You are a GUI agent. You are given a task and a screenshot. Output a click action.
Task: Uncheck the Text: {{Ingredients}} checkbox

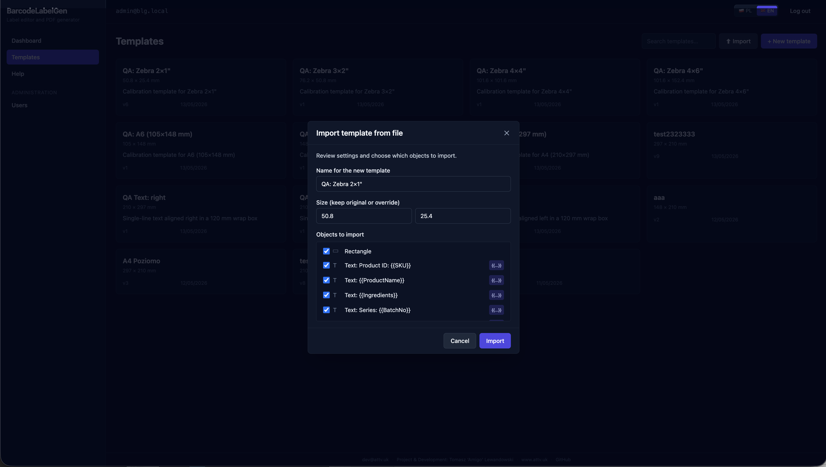[326, 295]
